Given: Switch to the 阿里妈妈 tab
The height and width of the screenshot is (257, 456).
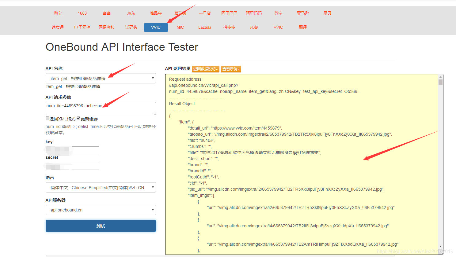Looking at the screenshot, I should (254, 13).
